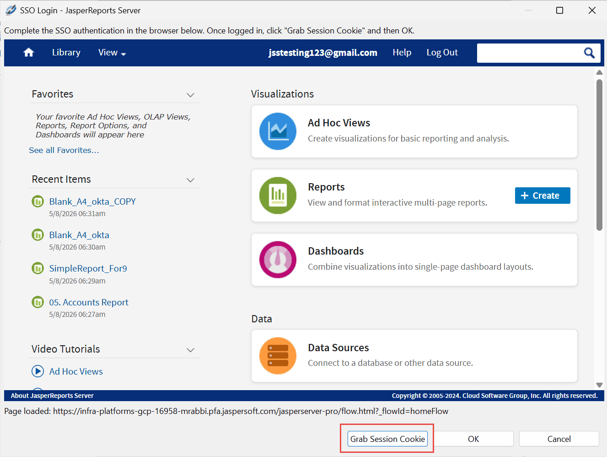Click the jsstesting123@gmail.com username text

click(323, 53)
